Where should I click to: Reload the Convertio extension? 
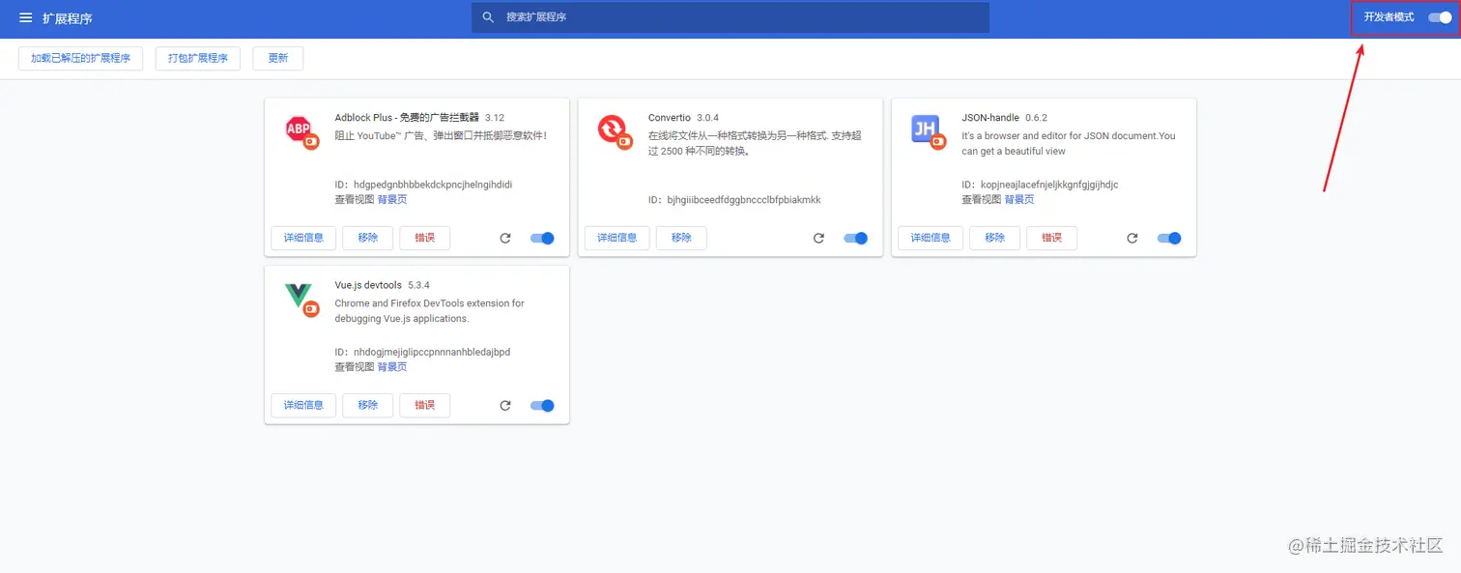(x=818, y=238)
